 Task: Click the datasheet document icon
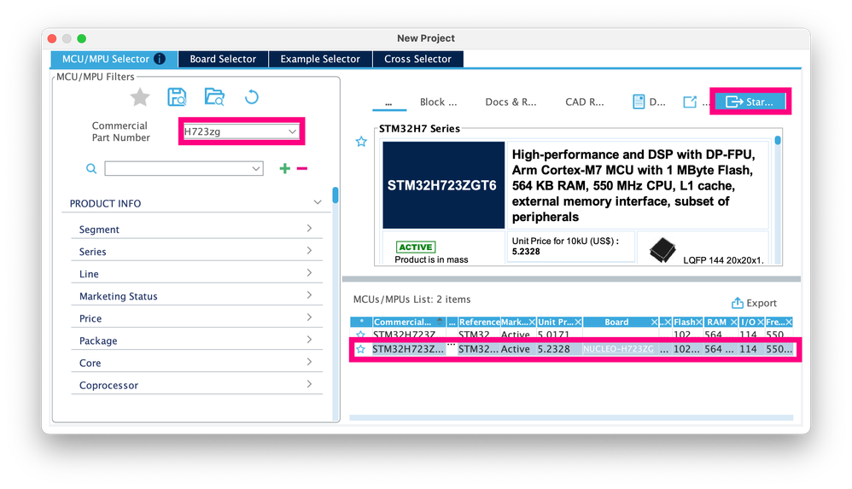point(639,102)
